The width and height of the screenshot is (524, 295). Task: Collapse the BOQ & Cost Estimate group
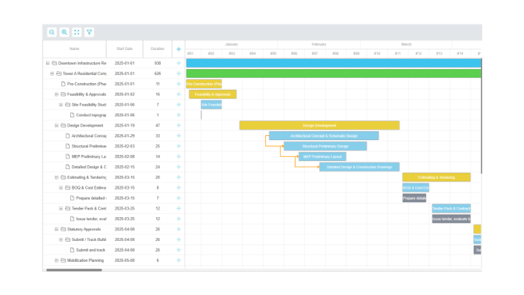point(60,187)
